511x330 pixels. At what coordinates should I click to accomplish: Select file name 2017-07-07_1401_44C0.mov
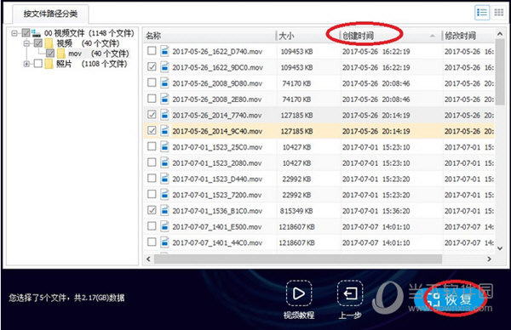(217, 242)
